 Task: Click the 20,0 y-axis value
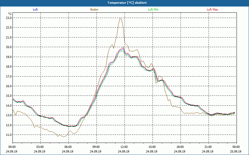click(9, 47)
